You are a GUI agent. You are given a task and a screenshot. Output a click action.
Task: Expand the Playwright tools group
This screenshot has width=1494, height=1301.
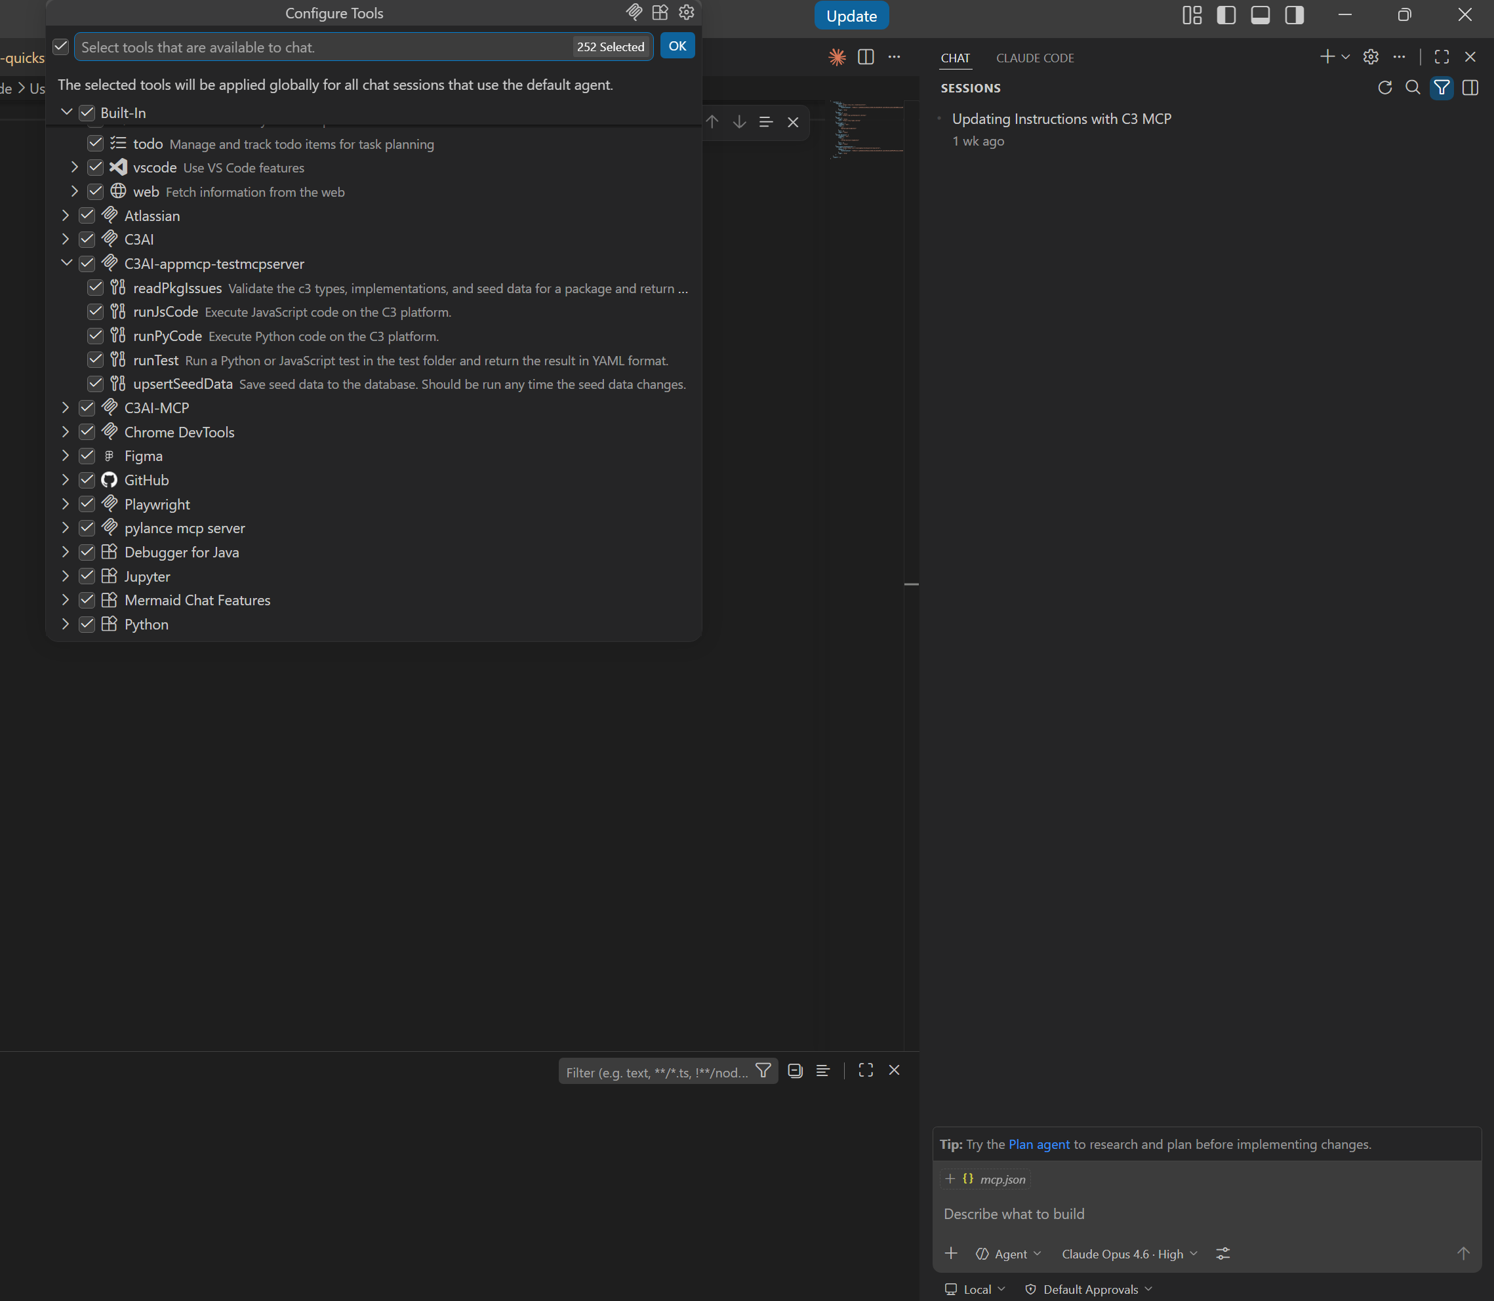(66, 504)
